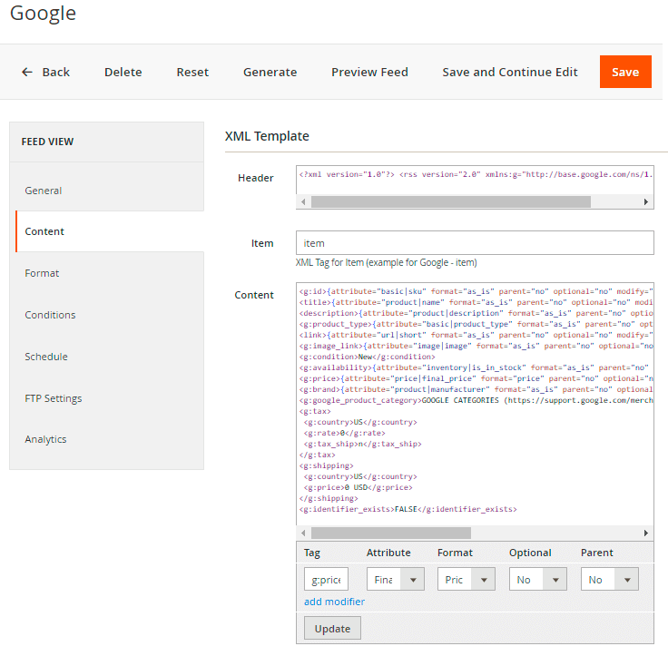Switch to the General tab
668x656 pixels.
point(44,191)
